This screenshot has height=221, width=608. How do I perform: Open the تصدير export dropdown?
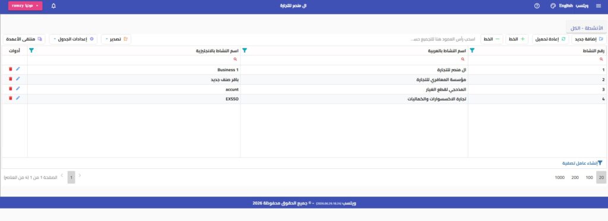[x=116, y=39]
